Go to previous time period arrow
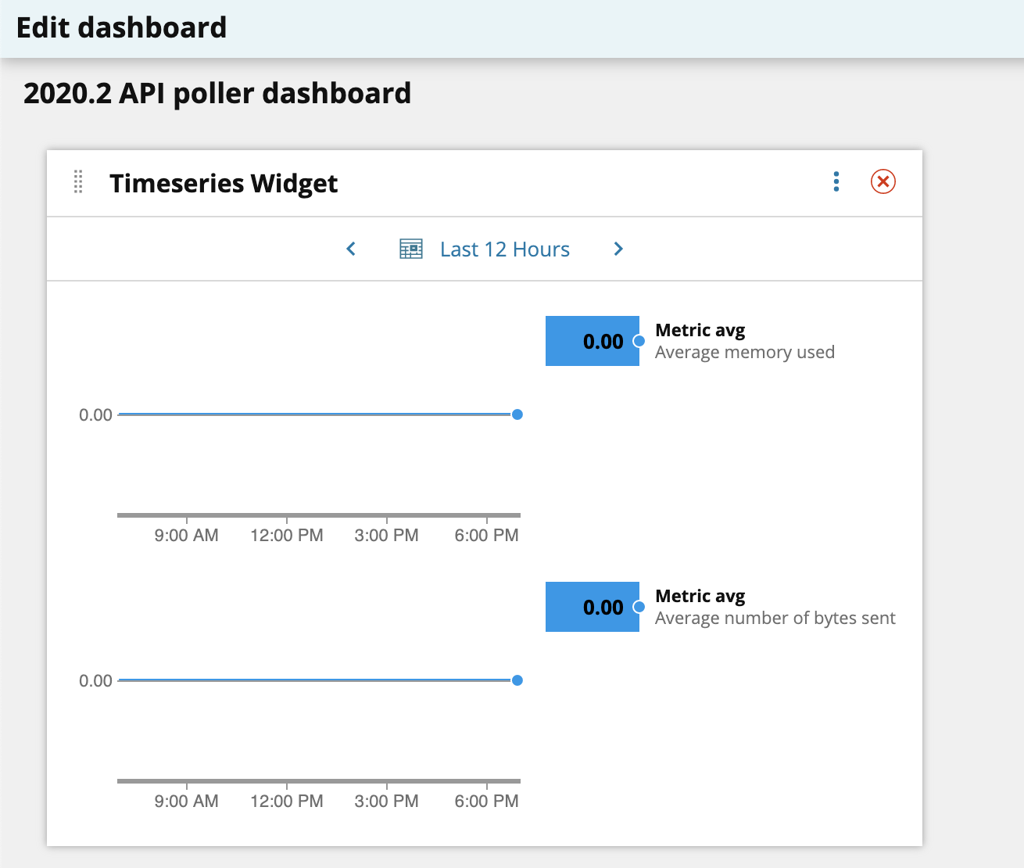The image size is (1024, 868). [x=351, y=249]
